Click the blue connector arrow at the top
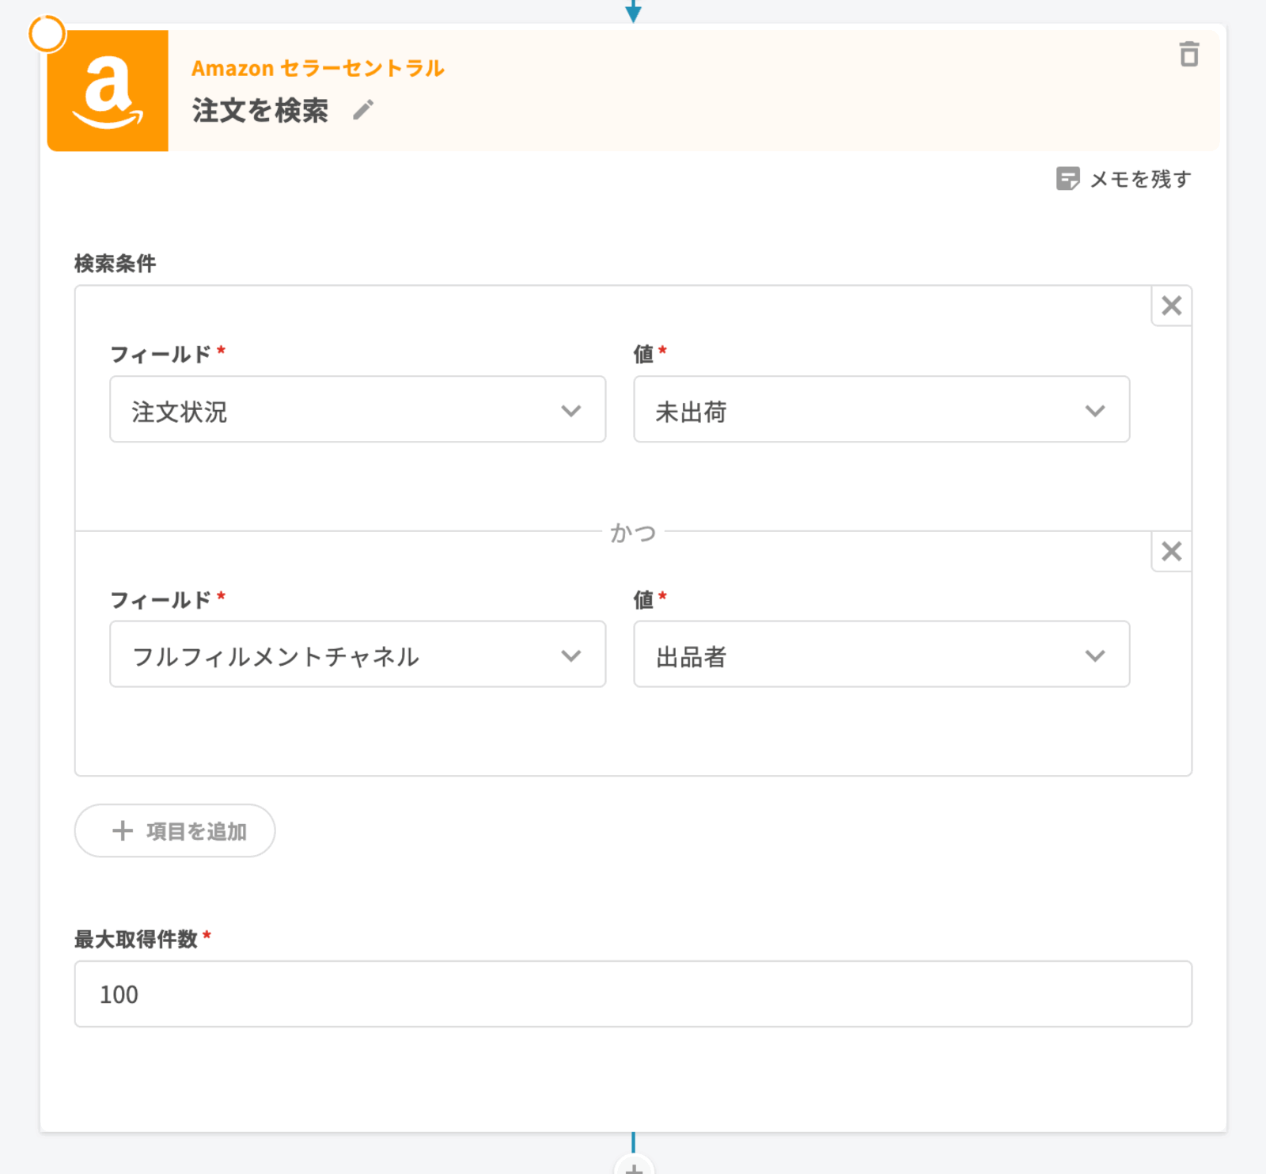 click(x=633, y=11)
